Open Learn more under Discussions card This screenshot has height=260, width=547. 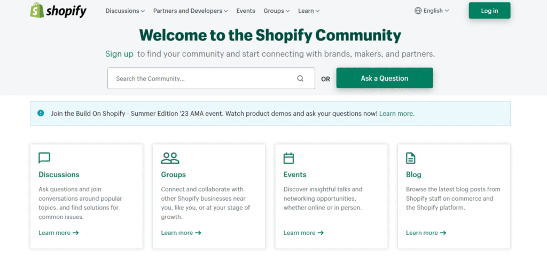pyautogui.click(x=59, y=233)
